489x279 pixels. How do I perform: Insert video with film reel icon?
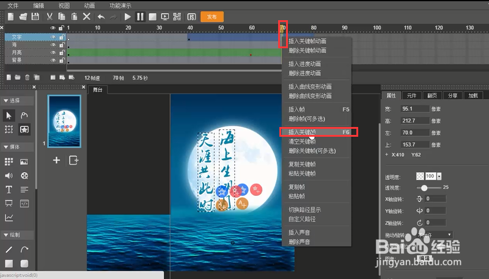click(24, 175)
